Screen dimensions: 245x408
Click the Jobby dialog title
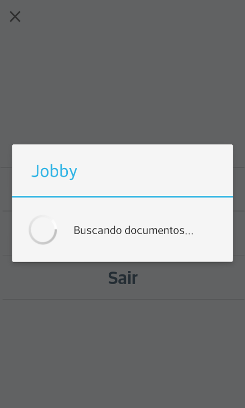coord(54,171)
